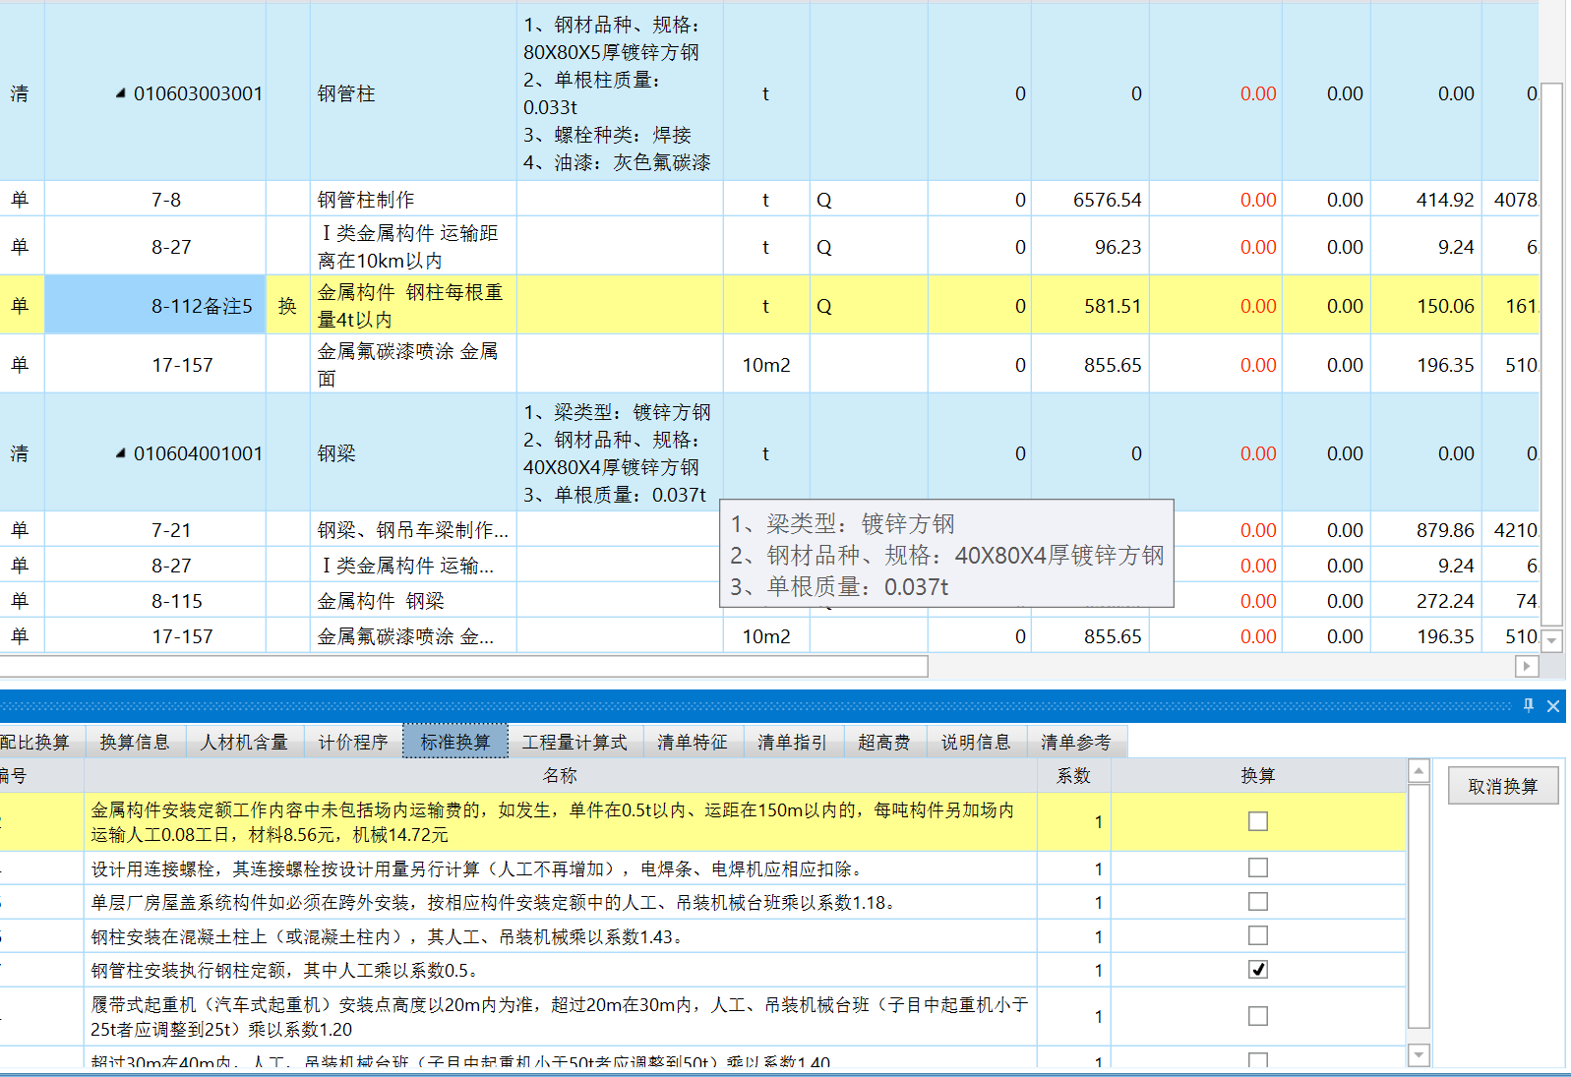The width and height of the screenshot is (1571, 1077).
Task: Select code cell 8-115
Action: [x=155, y=601]
